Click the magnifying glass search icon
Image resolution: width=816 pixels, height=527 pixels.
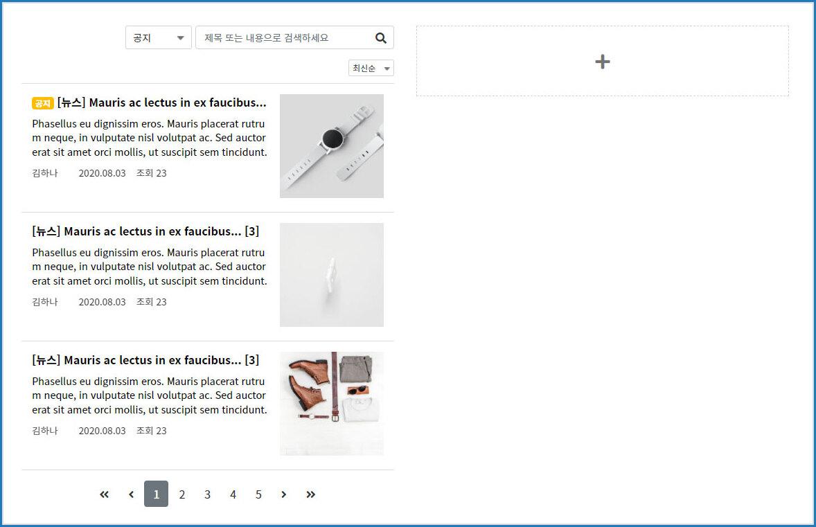click(x=380, y=38)
